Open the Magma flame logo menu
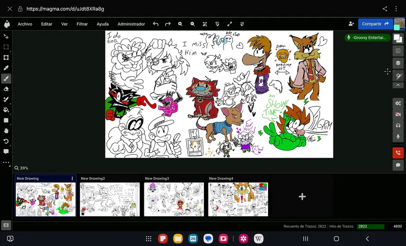 7,24
